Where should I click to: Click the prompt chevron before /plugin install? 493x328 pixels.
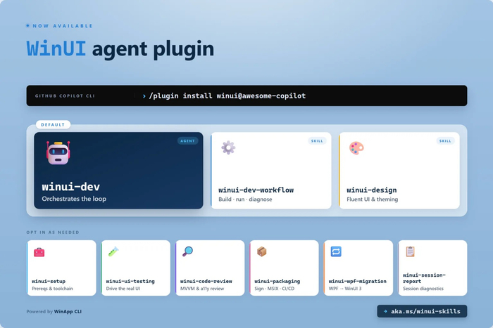[144, 96]
